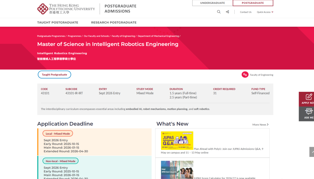This screenshot has width=314, height=179.
Task: Click the 2.5 years (Part-time) duration
Action: coord(183,97)
